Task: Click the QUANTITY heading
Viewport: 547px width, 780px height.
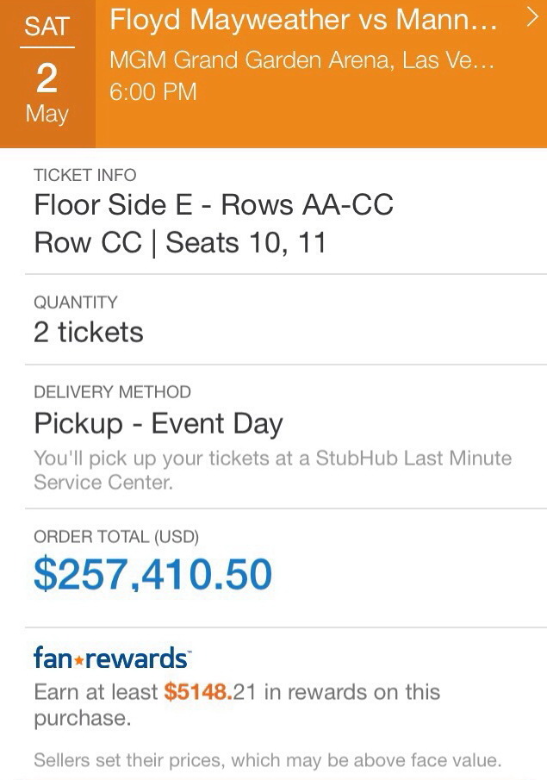Action: coord(75,303)
